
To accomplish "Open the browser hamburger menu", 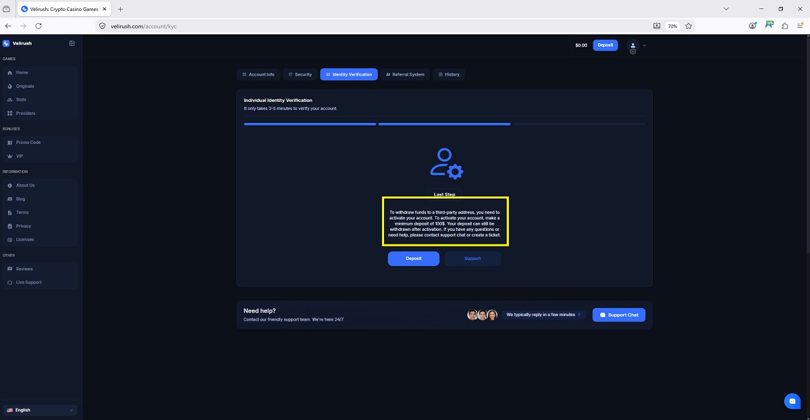I will [801, 26].
